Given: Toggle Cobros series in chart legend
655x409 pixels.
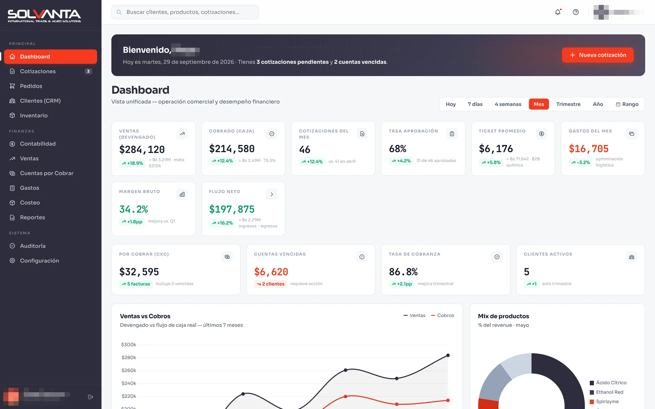Looking at the screenshot, I should [x=443, y=315].
